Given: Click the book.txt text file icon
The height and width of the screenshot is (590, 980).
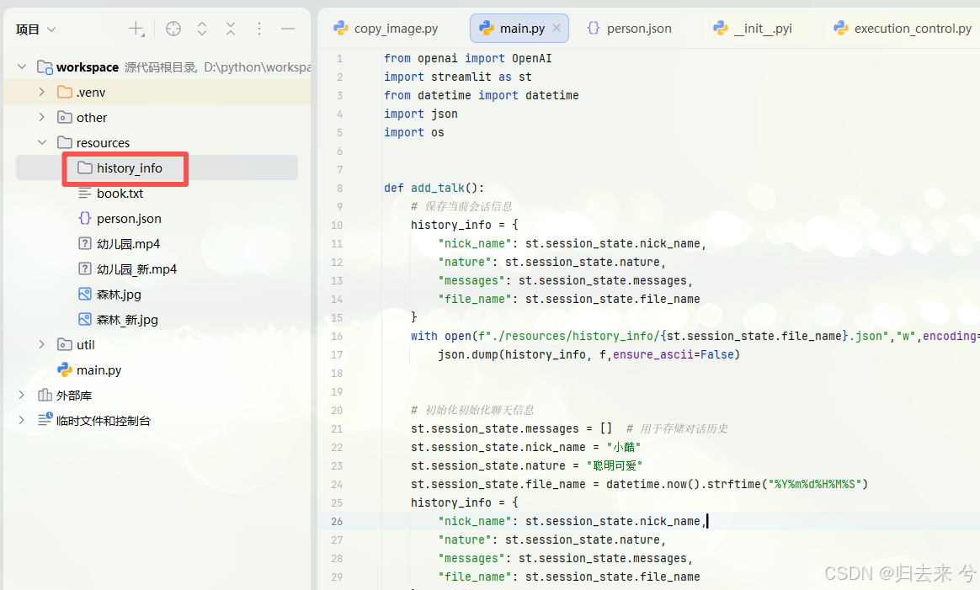Looking at the screenshot, I should [84, 193].
